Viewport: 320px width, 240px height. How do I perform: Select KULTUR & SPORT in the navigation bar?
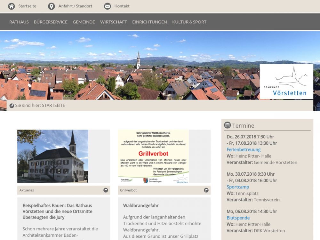(189, 22)
